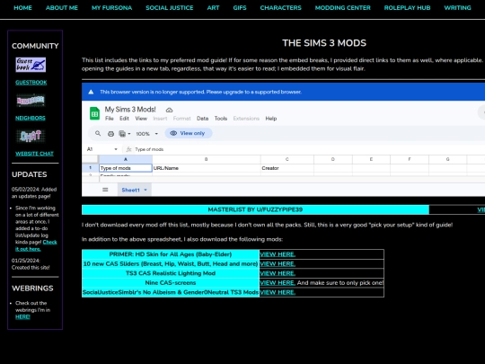Open VIEW HERE for SocialJusticeSimblr's mods
Viewport: 485px width, 364px height.
tap(278, 292)
